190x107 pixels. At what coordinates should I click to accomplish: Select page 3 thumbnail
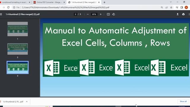click(x=18, y=67)
